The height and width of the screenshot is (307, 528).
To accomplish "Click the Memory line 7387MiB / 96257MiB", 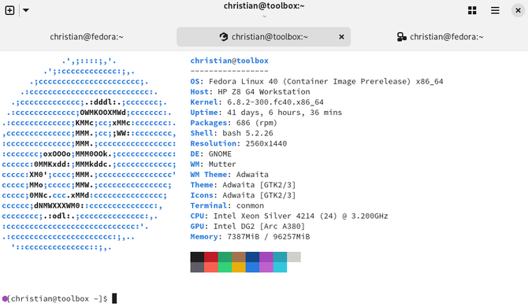I will [x=250, y=237].
